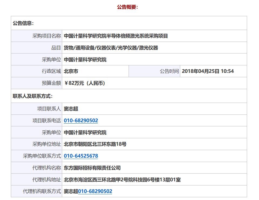Select the 窦志超 value beside 项目联系人
The height and width of the screenshot is (200, 259).
(71, 109)
